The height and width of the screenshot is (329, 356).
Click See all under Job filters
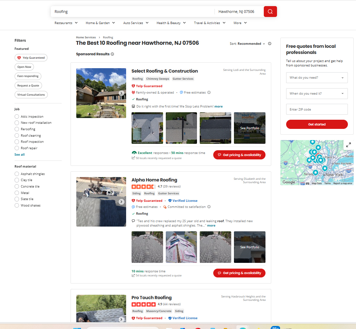tap(20, 155)
